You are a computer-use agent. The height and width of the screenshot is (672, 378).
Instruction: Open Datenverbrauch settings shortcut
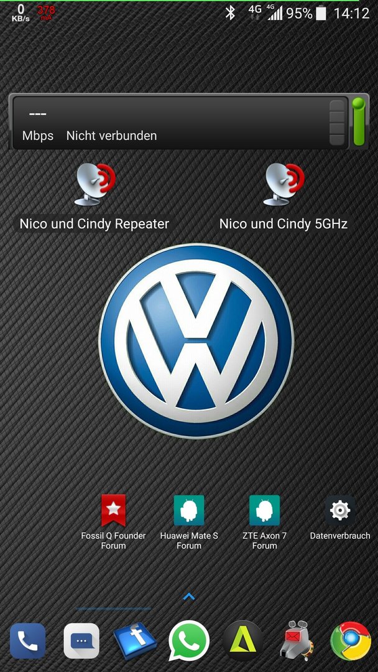click(x=340, y=517)
